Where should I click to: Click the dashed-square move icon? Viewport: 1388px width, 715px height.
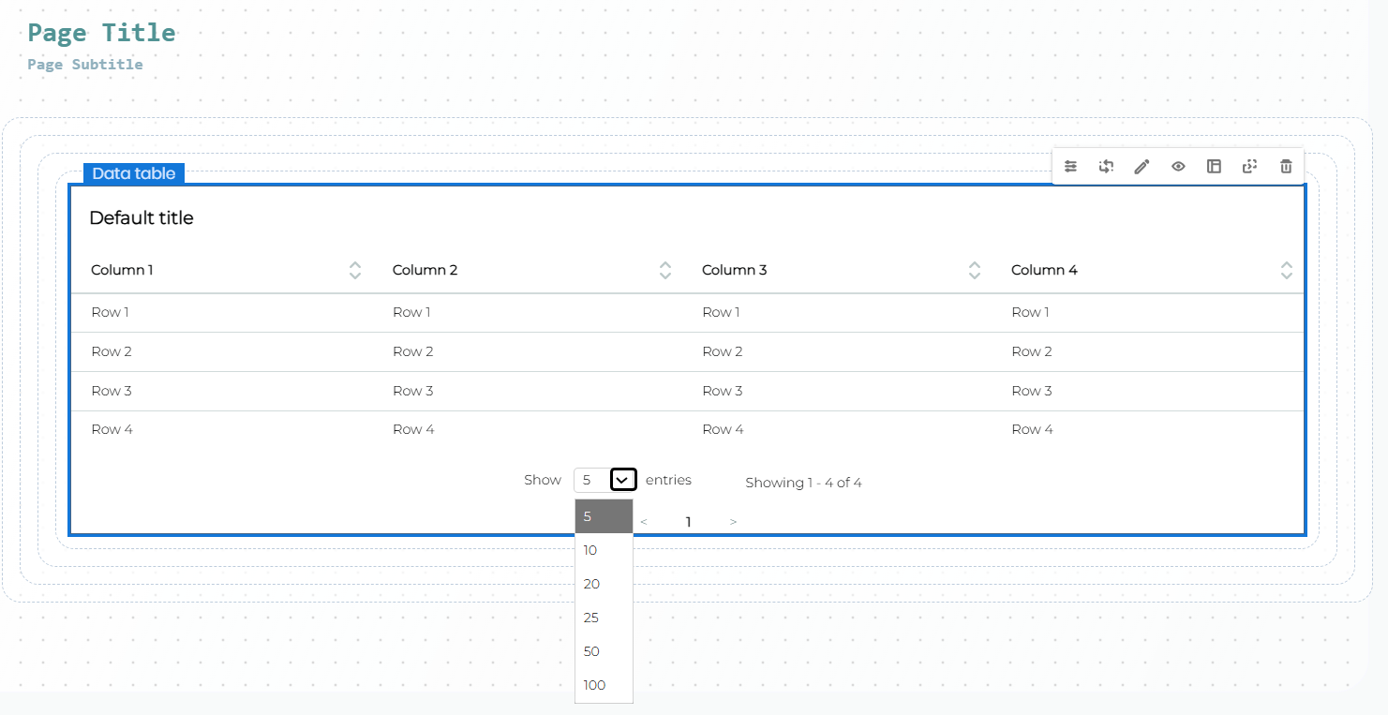1249,167
